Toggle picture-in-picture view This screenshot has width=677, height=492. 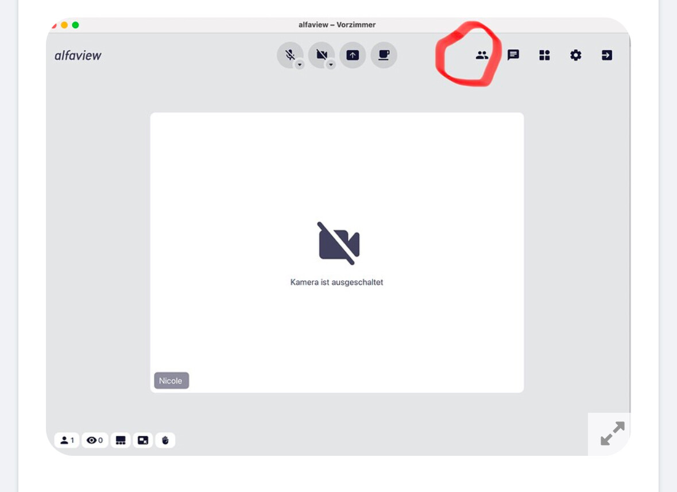143,440
